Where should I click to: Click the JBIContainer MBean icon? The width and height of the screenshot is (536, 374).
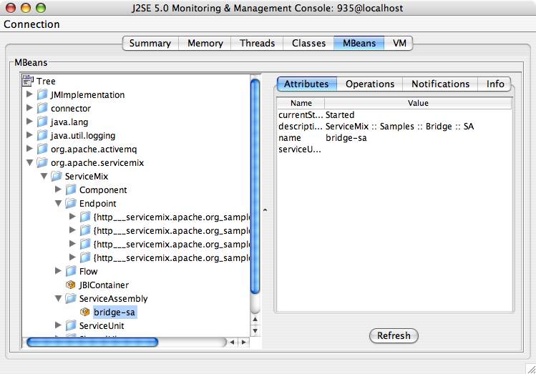pos(70,285)
